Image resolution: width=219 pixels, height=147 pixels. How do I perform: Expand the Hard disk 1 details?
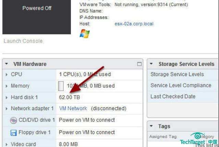[7, 98]
